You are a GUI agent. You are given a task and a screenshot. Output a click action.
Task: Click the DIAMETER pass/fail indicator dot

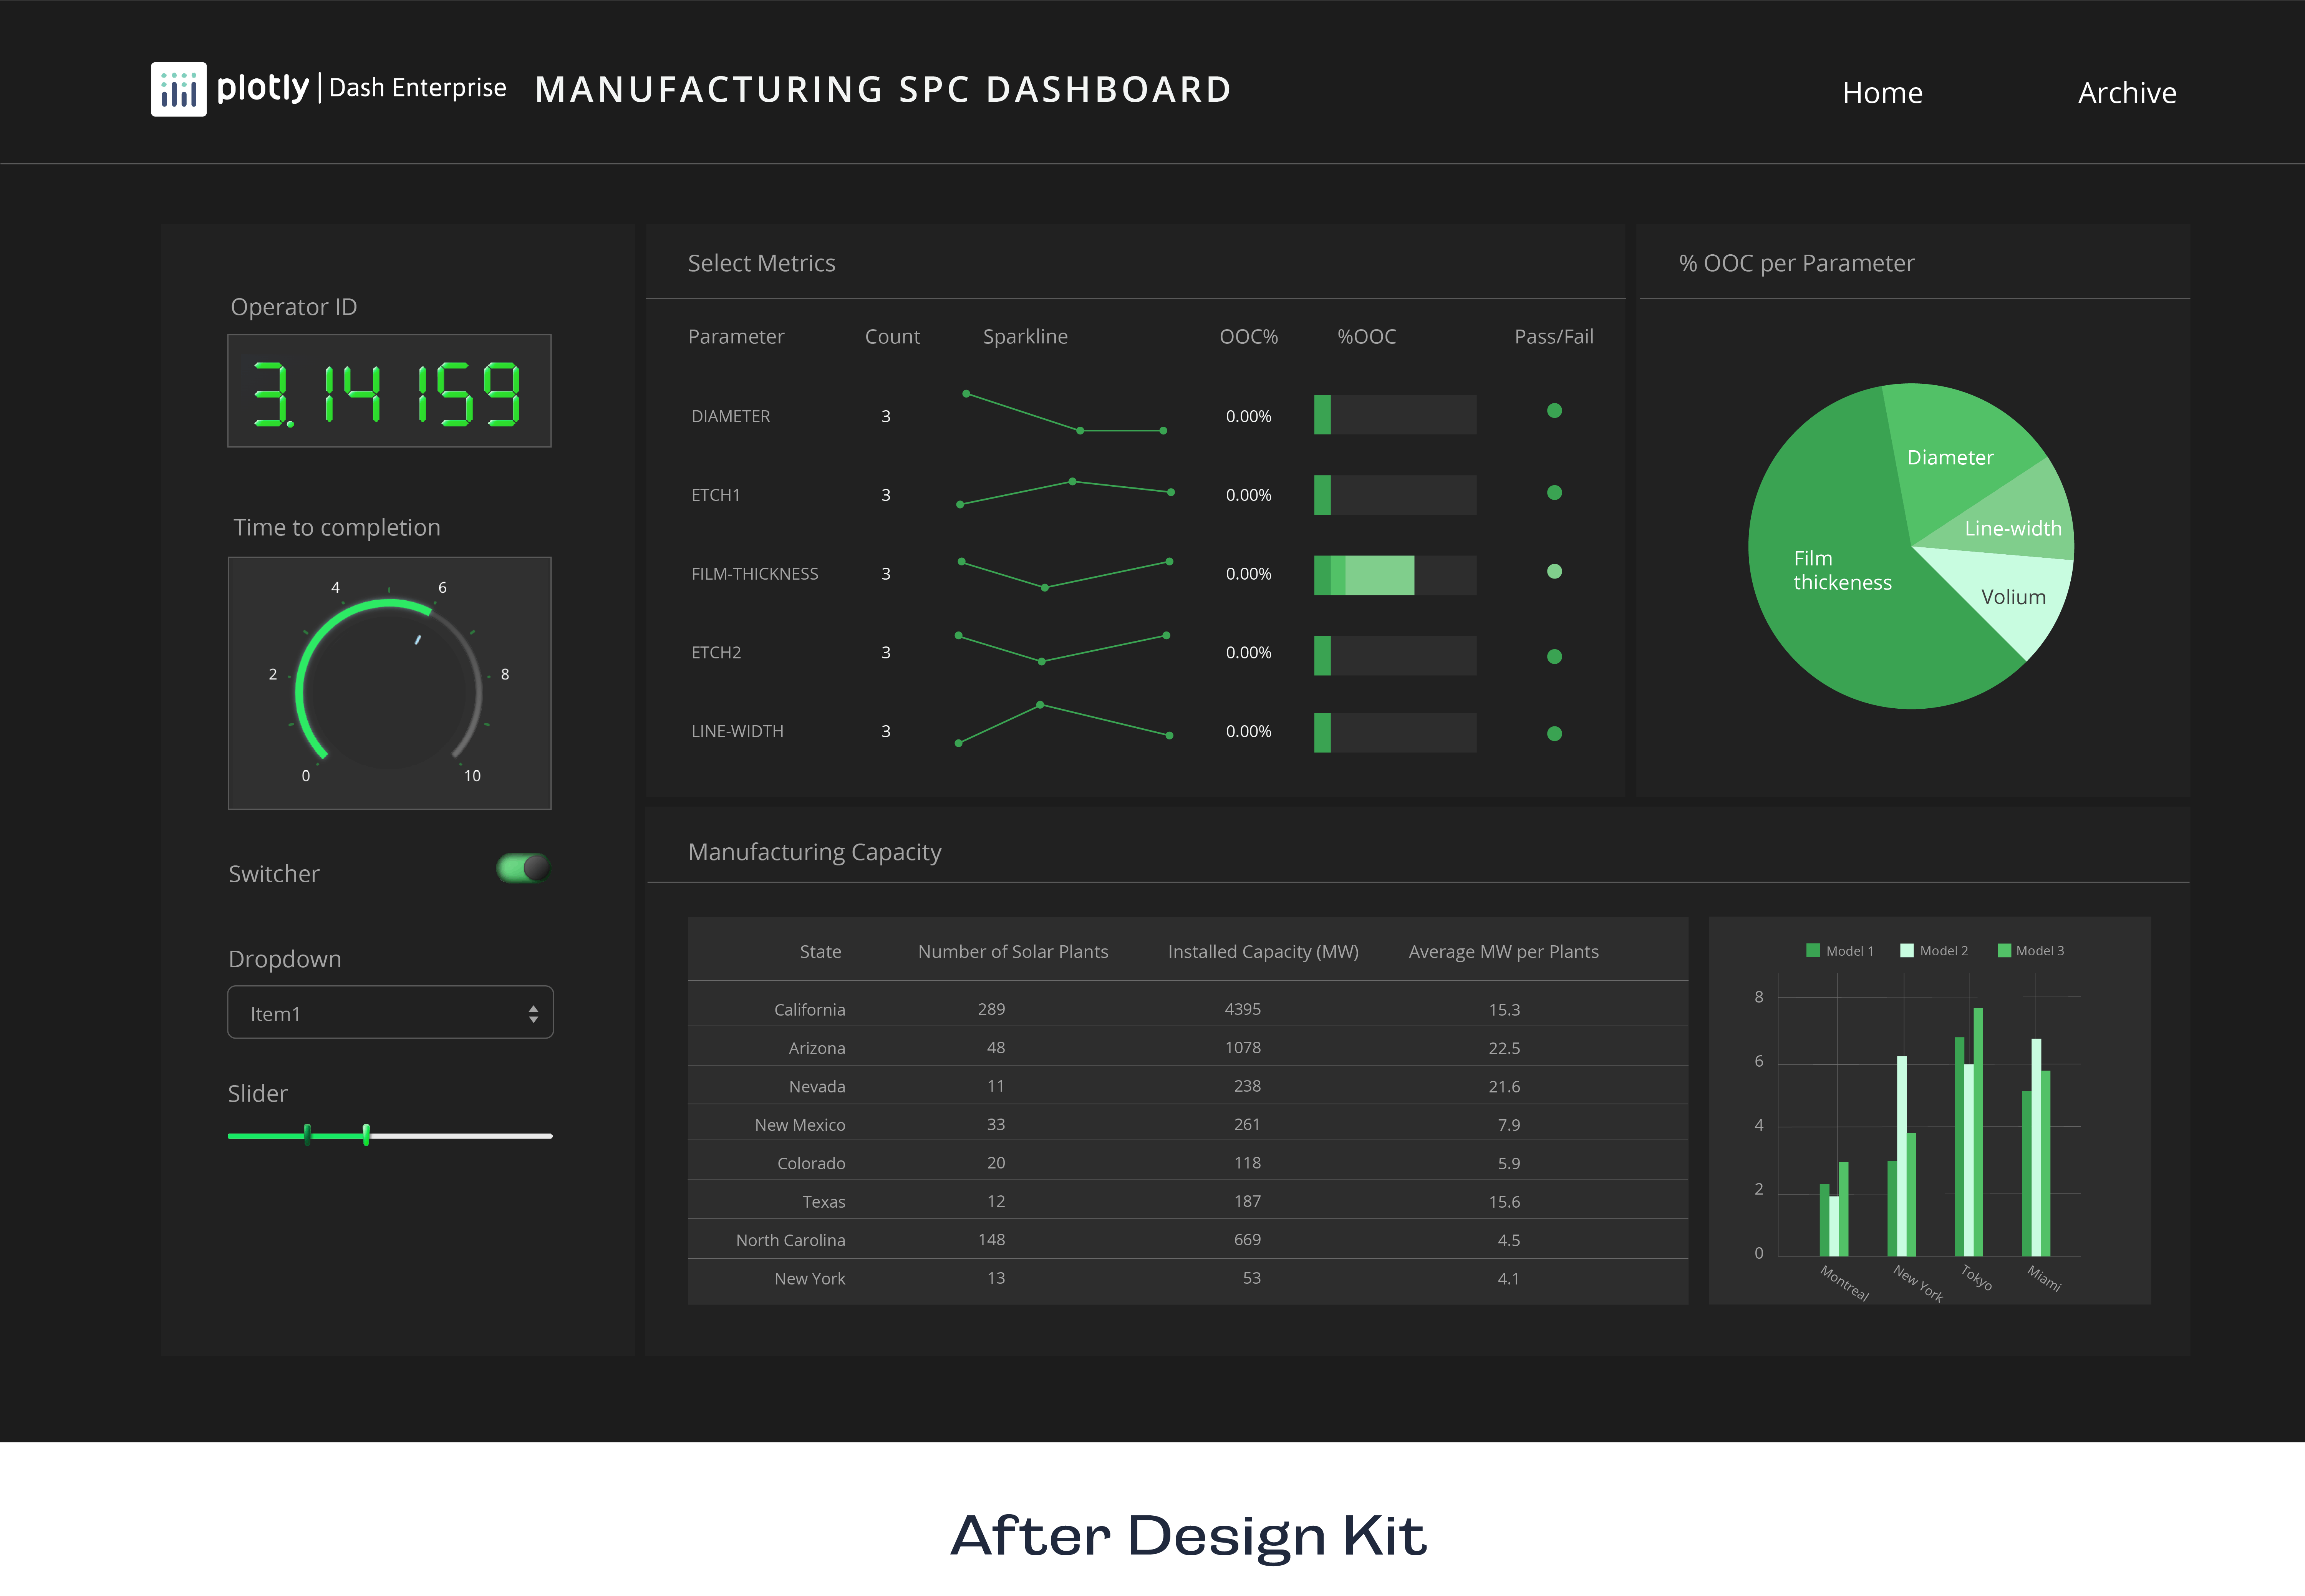point(1554,411)
